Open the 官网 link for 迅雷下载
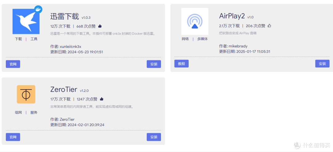333x152 pixels. point(13,64)
